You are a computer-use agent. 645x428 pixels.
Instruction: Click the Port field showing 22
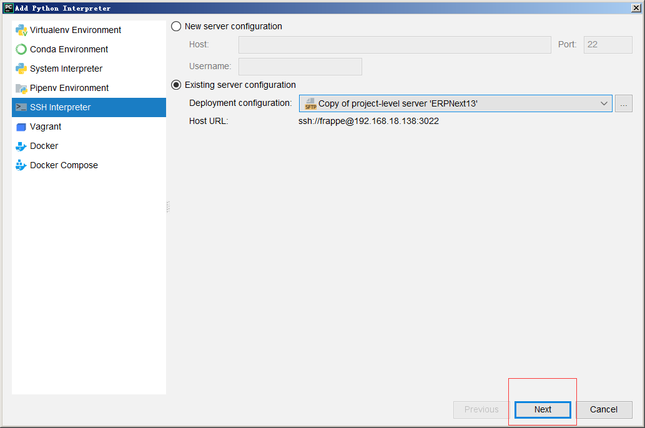pyautogui.click(x=608, y=45)
